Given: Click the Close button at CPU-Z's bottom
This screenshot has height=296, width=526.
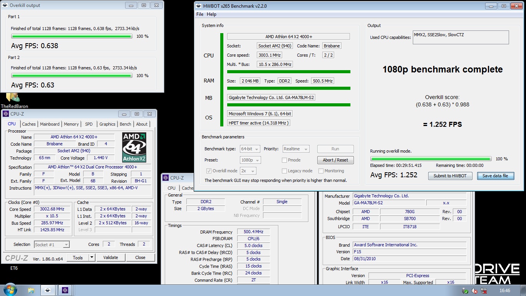Looking at the screenshot, I should pos(140,257).
